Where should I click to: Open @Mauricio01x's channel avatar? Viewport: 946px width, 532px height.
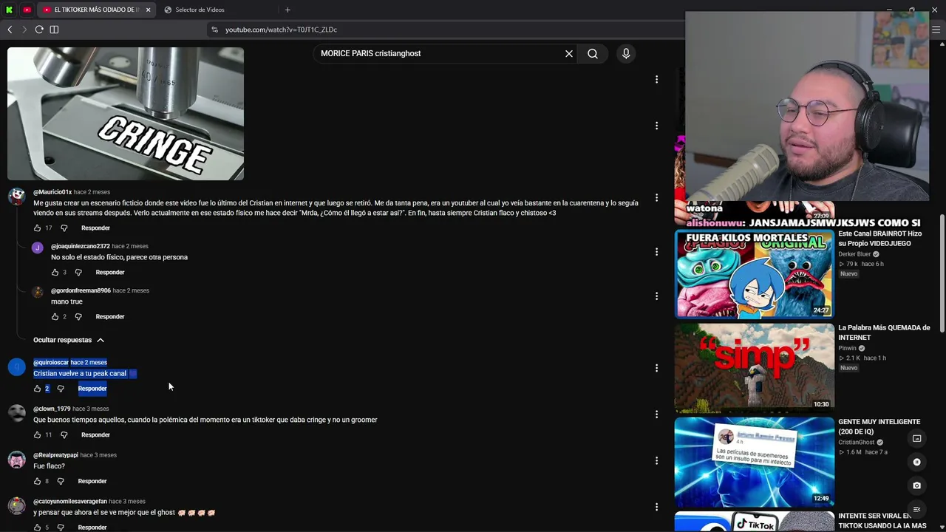tap(16, 196)
